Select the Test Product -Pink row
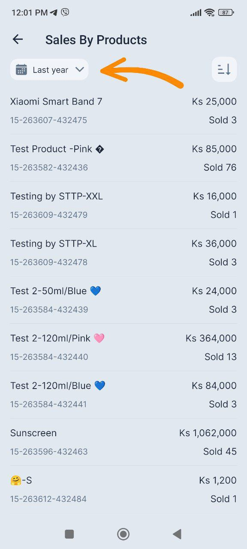Viewport: 247px width, 549px height. click(123, 158)
